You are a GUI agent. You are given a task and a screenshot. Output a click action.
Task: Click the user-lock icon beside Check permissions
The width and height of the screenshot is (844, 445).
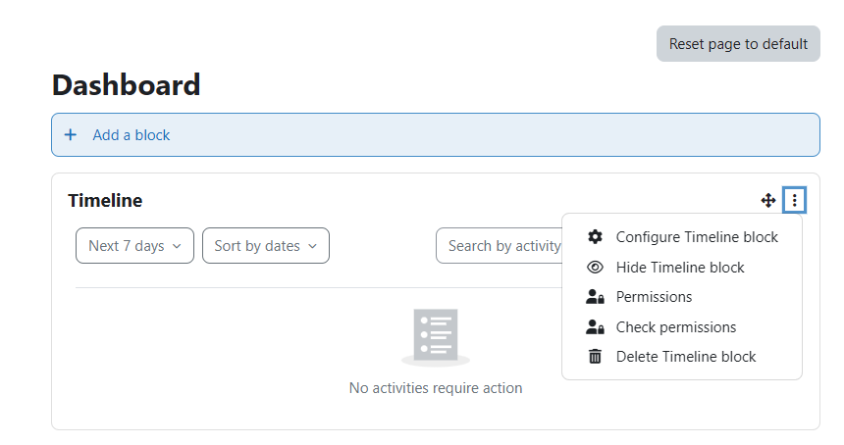tap(595, 326)
